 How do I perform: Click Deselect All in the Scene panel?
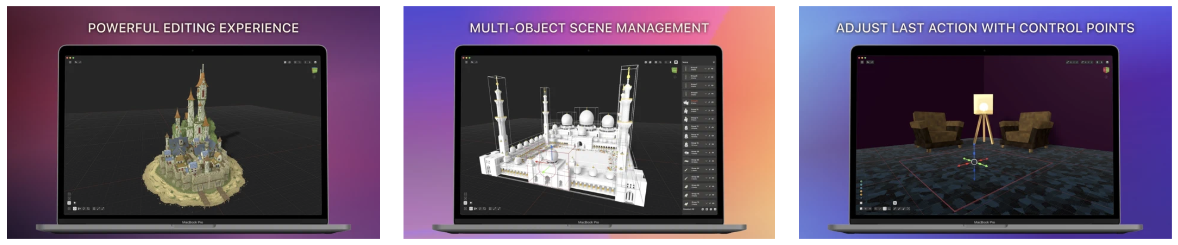pos(689,209)
